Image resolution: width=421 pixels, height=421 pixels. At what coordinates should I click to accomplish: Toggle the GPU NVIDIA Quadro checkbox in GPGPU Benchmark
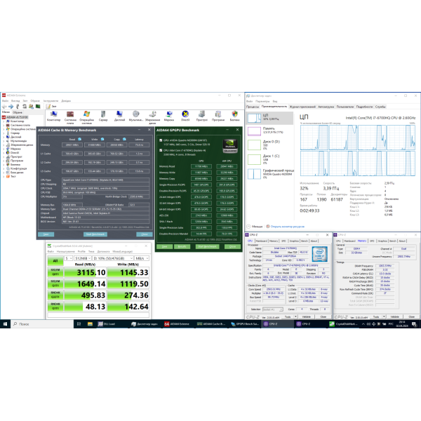(x=161, y=140)
